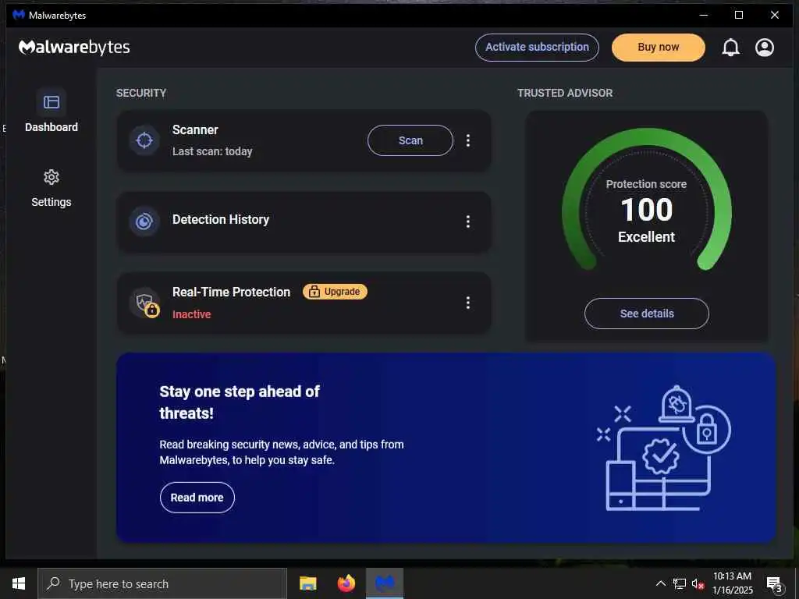Image resolution: width=799 pixels, height=599 pixels.
Task: Click the Detection History radar icon
Action: [x=144, y=221]
